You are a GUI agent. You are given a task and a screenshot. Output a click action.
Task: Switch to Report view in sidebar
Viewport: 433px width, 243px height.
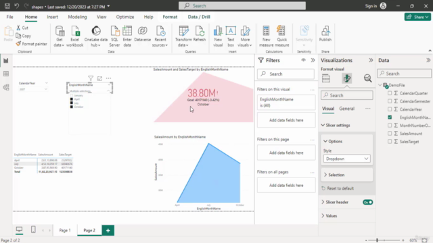(x=6, y=61)
